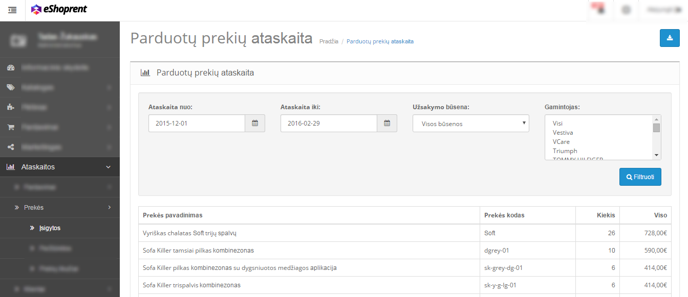Select the Įsigytos submenu item

point(50,228)
